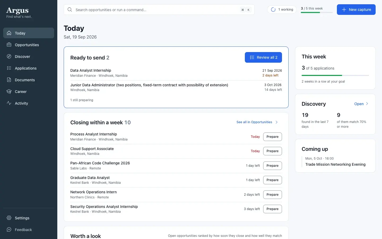This screenshot has height=239, width=382.
Task: Prepare the Cloud Support Associate application
Action: click(x=272, y=151)
